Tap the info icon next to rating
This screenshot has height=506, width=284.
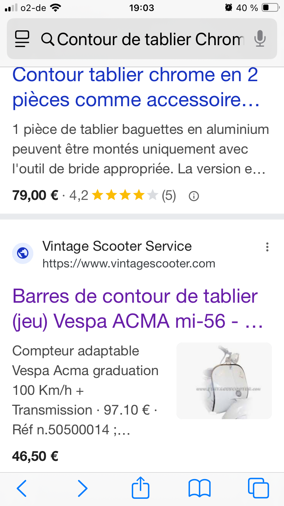pos(194,196)
